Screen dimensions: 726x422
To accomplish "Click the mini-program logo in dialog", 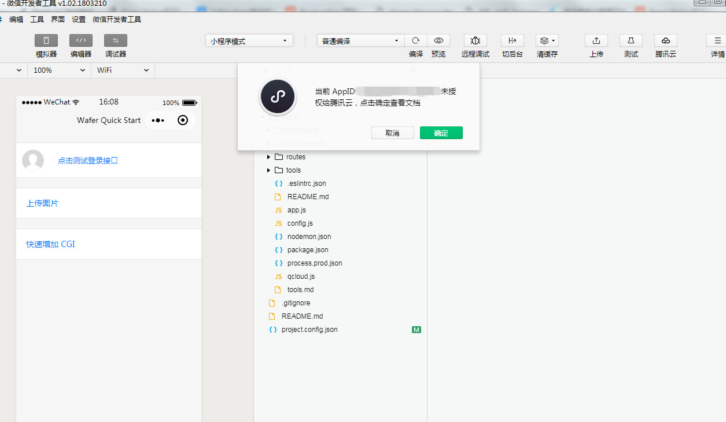I will (278, 97).
